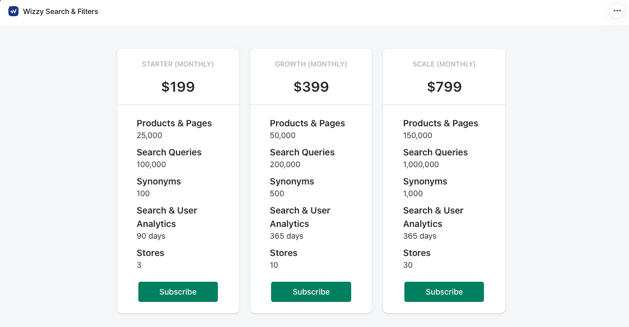Click the 25,000 products value
Screen dimensions: 629x327
coord(149,135)
